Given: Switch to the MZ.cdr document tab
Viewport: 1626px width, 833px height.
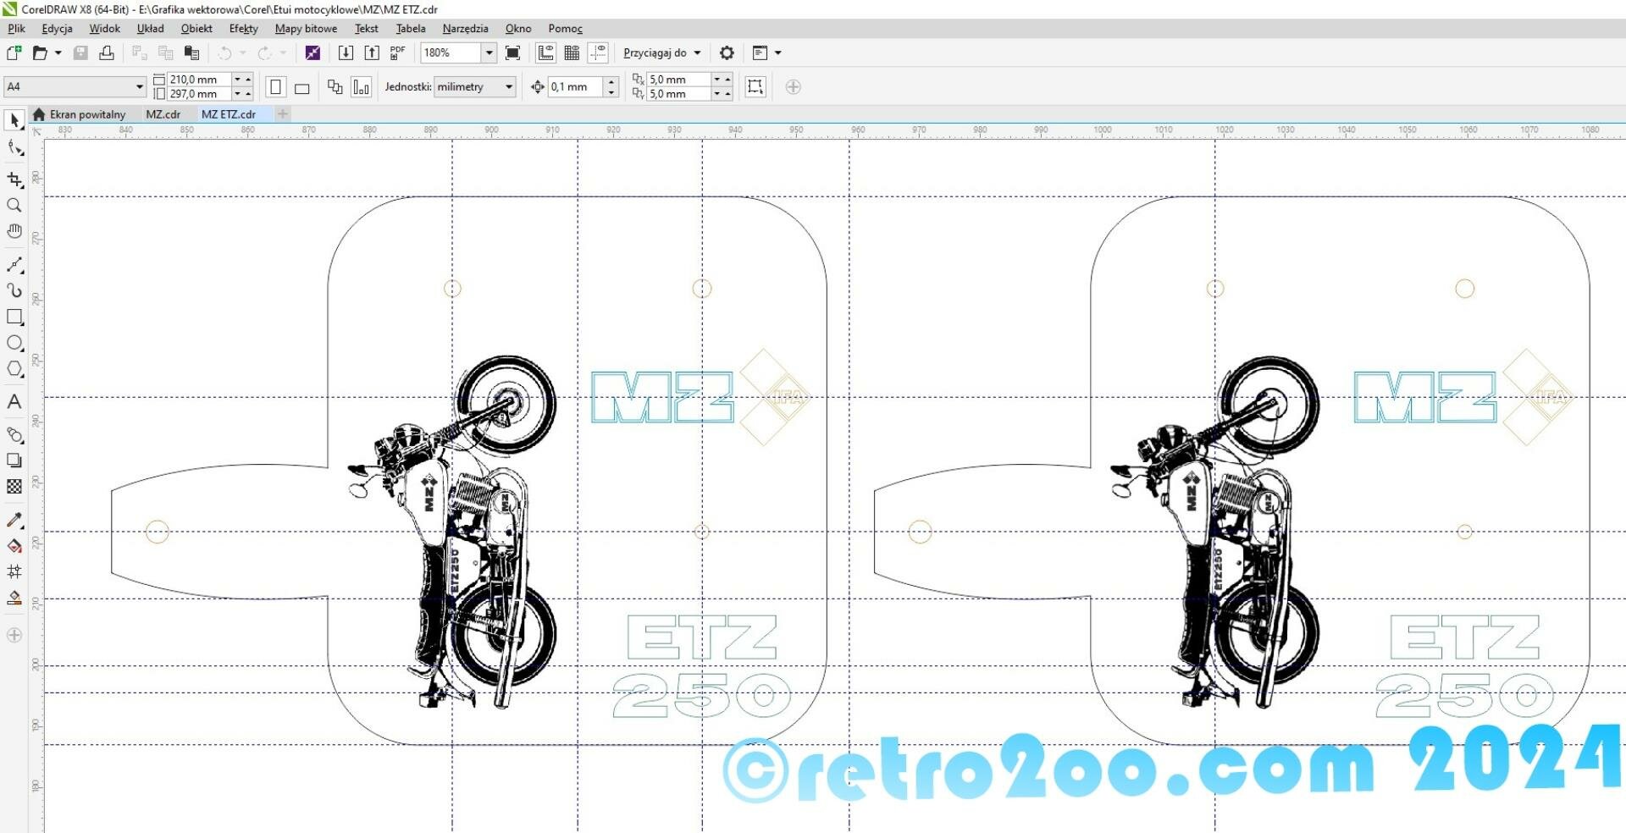Looking at the screenshot, I should [x=163, y=114].
